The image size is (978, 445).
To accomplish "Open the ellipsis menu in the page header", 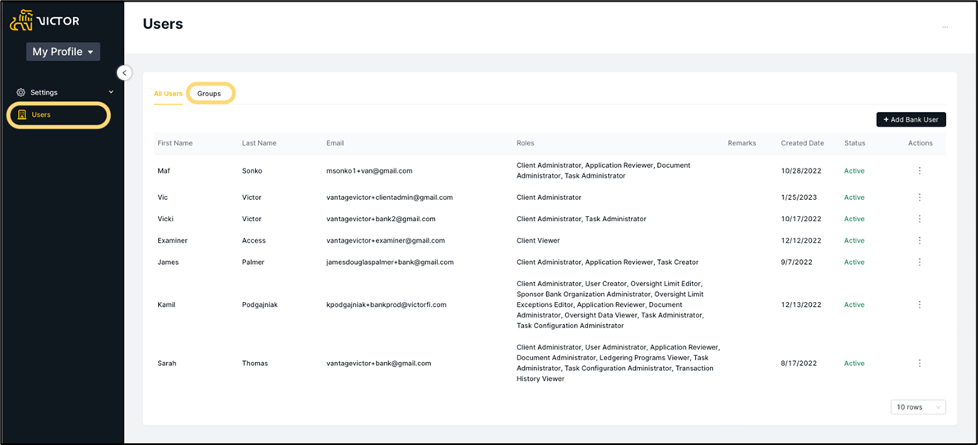I will [945, 27].
